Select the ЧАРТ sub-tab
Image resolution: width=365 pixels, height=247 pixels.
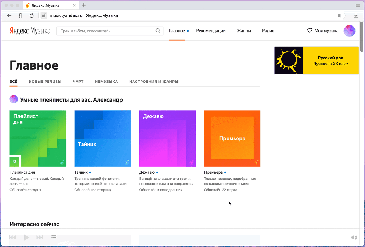pyautogui.click(x=78, y=82)
